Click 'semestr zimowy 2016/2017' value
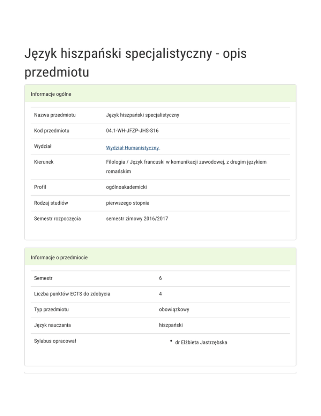This screenshot has height=416, width=321. pyautogui.click(x=137, y=218)
